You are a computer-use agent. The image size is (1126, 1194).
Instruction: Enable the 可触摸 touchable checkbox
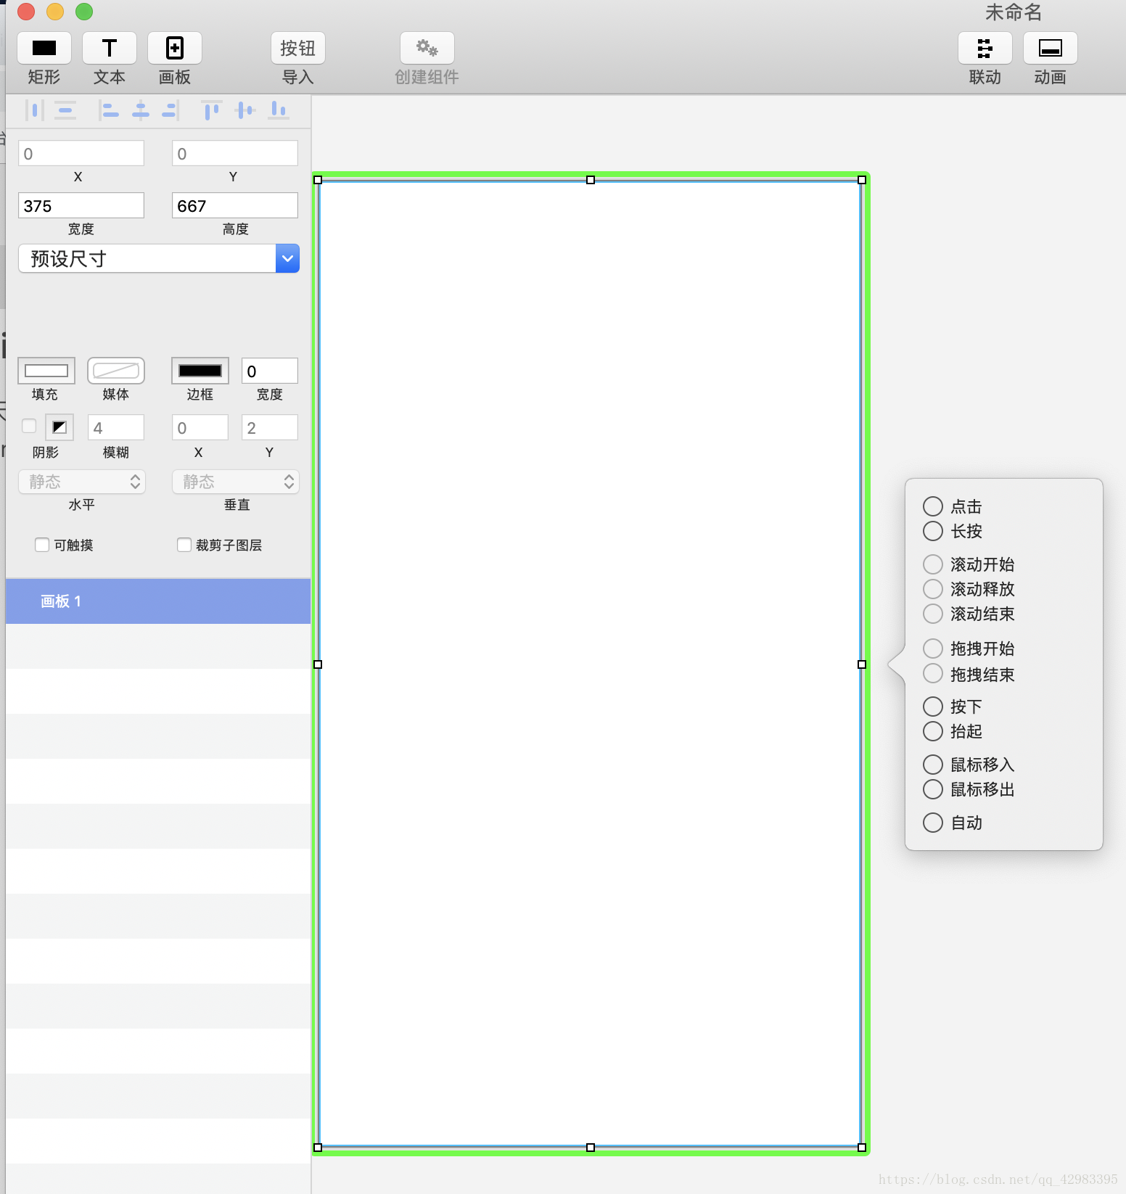coord(42,545)
